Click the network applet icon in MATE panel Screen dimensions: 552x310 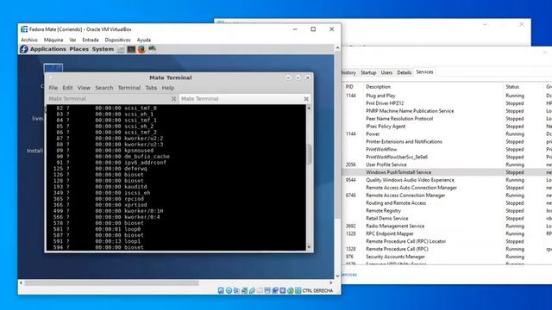[152, 49]
